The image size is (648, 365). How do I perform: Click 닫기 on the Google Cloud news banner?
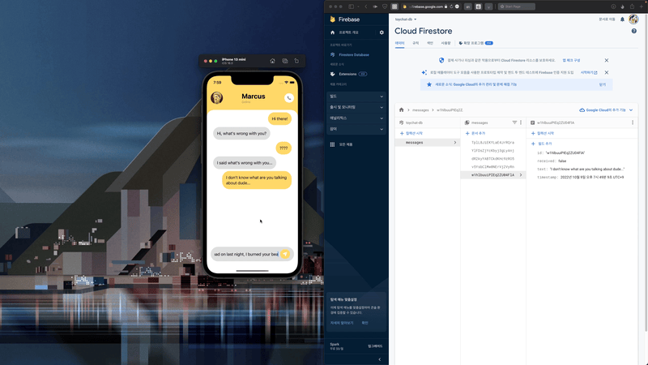coord(603,84)
